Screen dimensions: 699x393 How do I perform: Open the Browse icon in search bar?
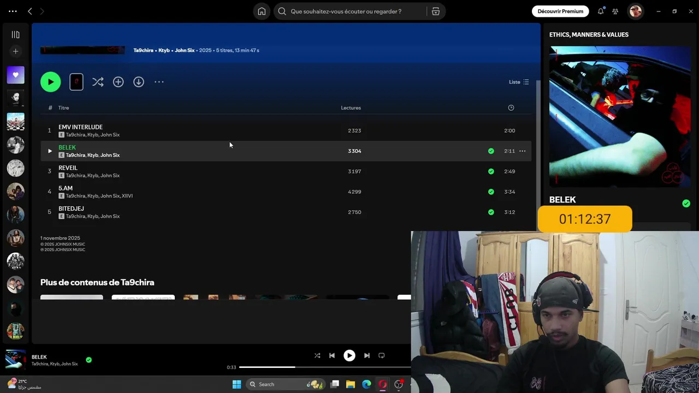(436, 11)
